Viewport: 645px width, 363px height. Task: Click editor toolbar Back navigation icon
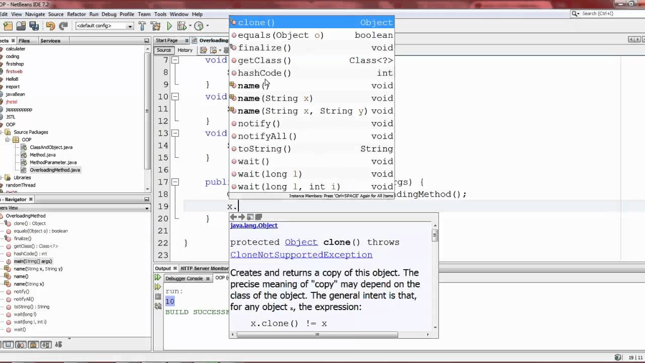[x=213, y=50]
